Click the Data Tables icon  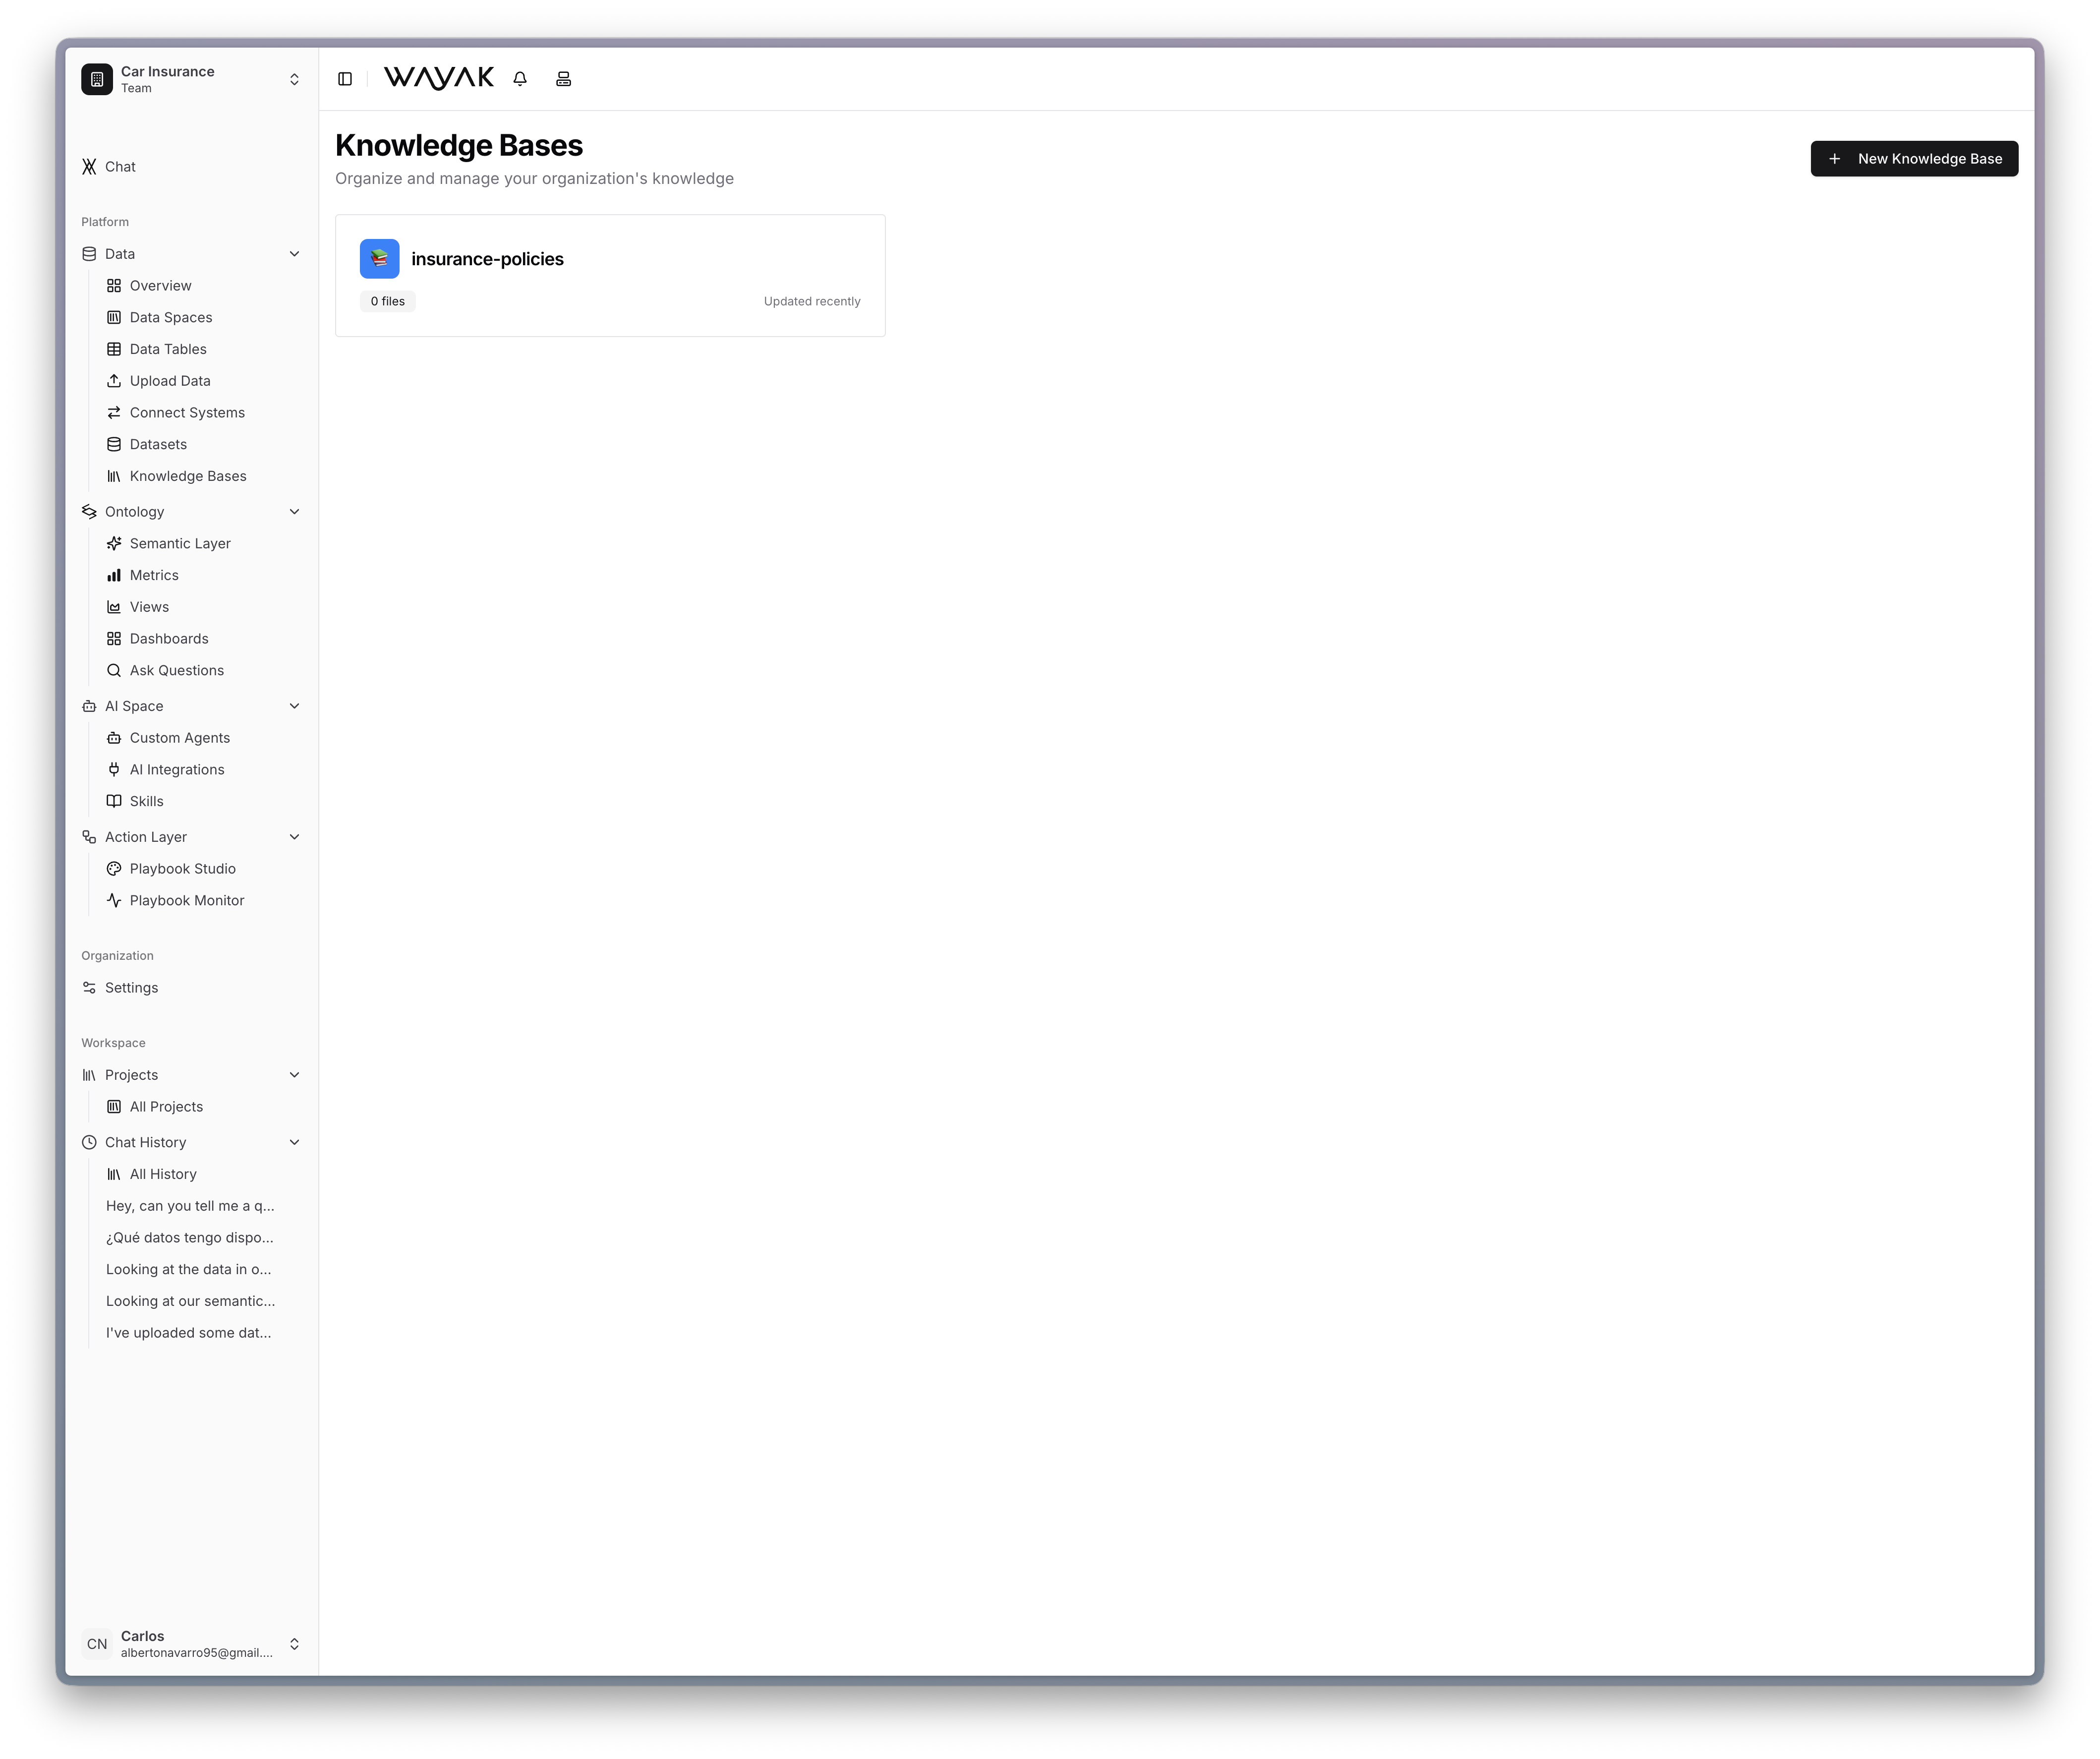click(114, 349)
